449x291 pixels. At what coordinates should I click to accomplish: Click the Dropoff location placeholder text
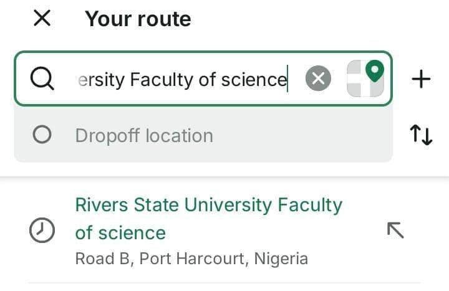(x=144, y=135)
